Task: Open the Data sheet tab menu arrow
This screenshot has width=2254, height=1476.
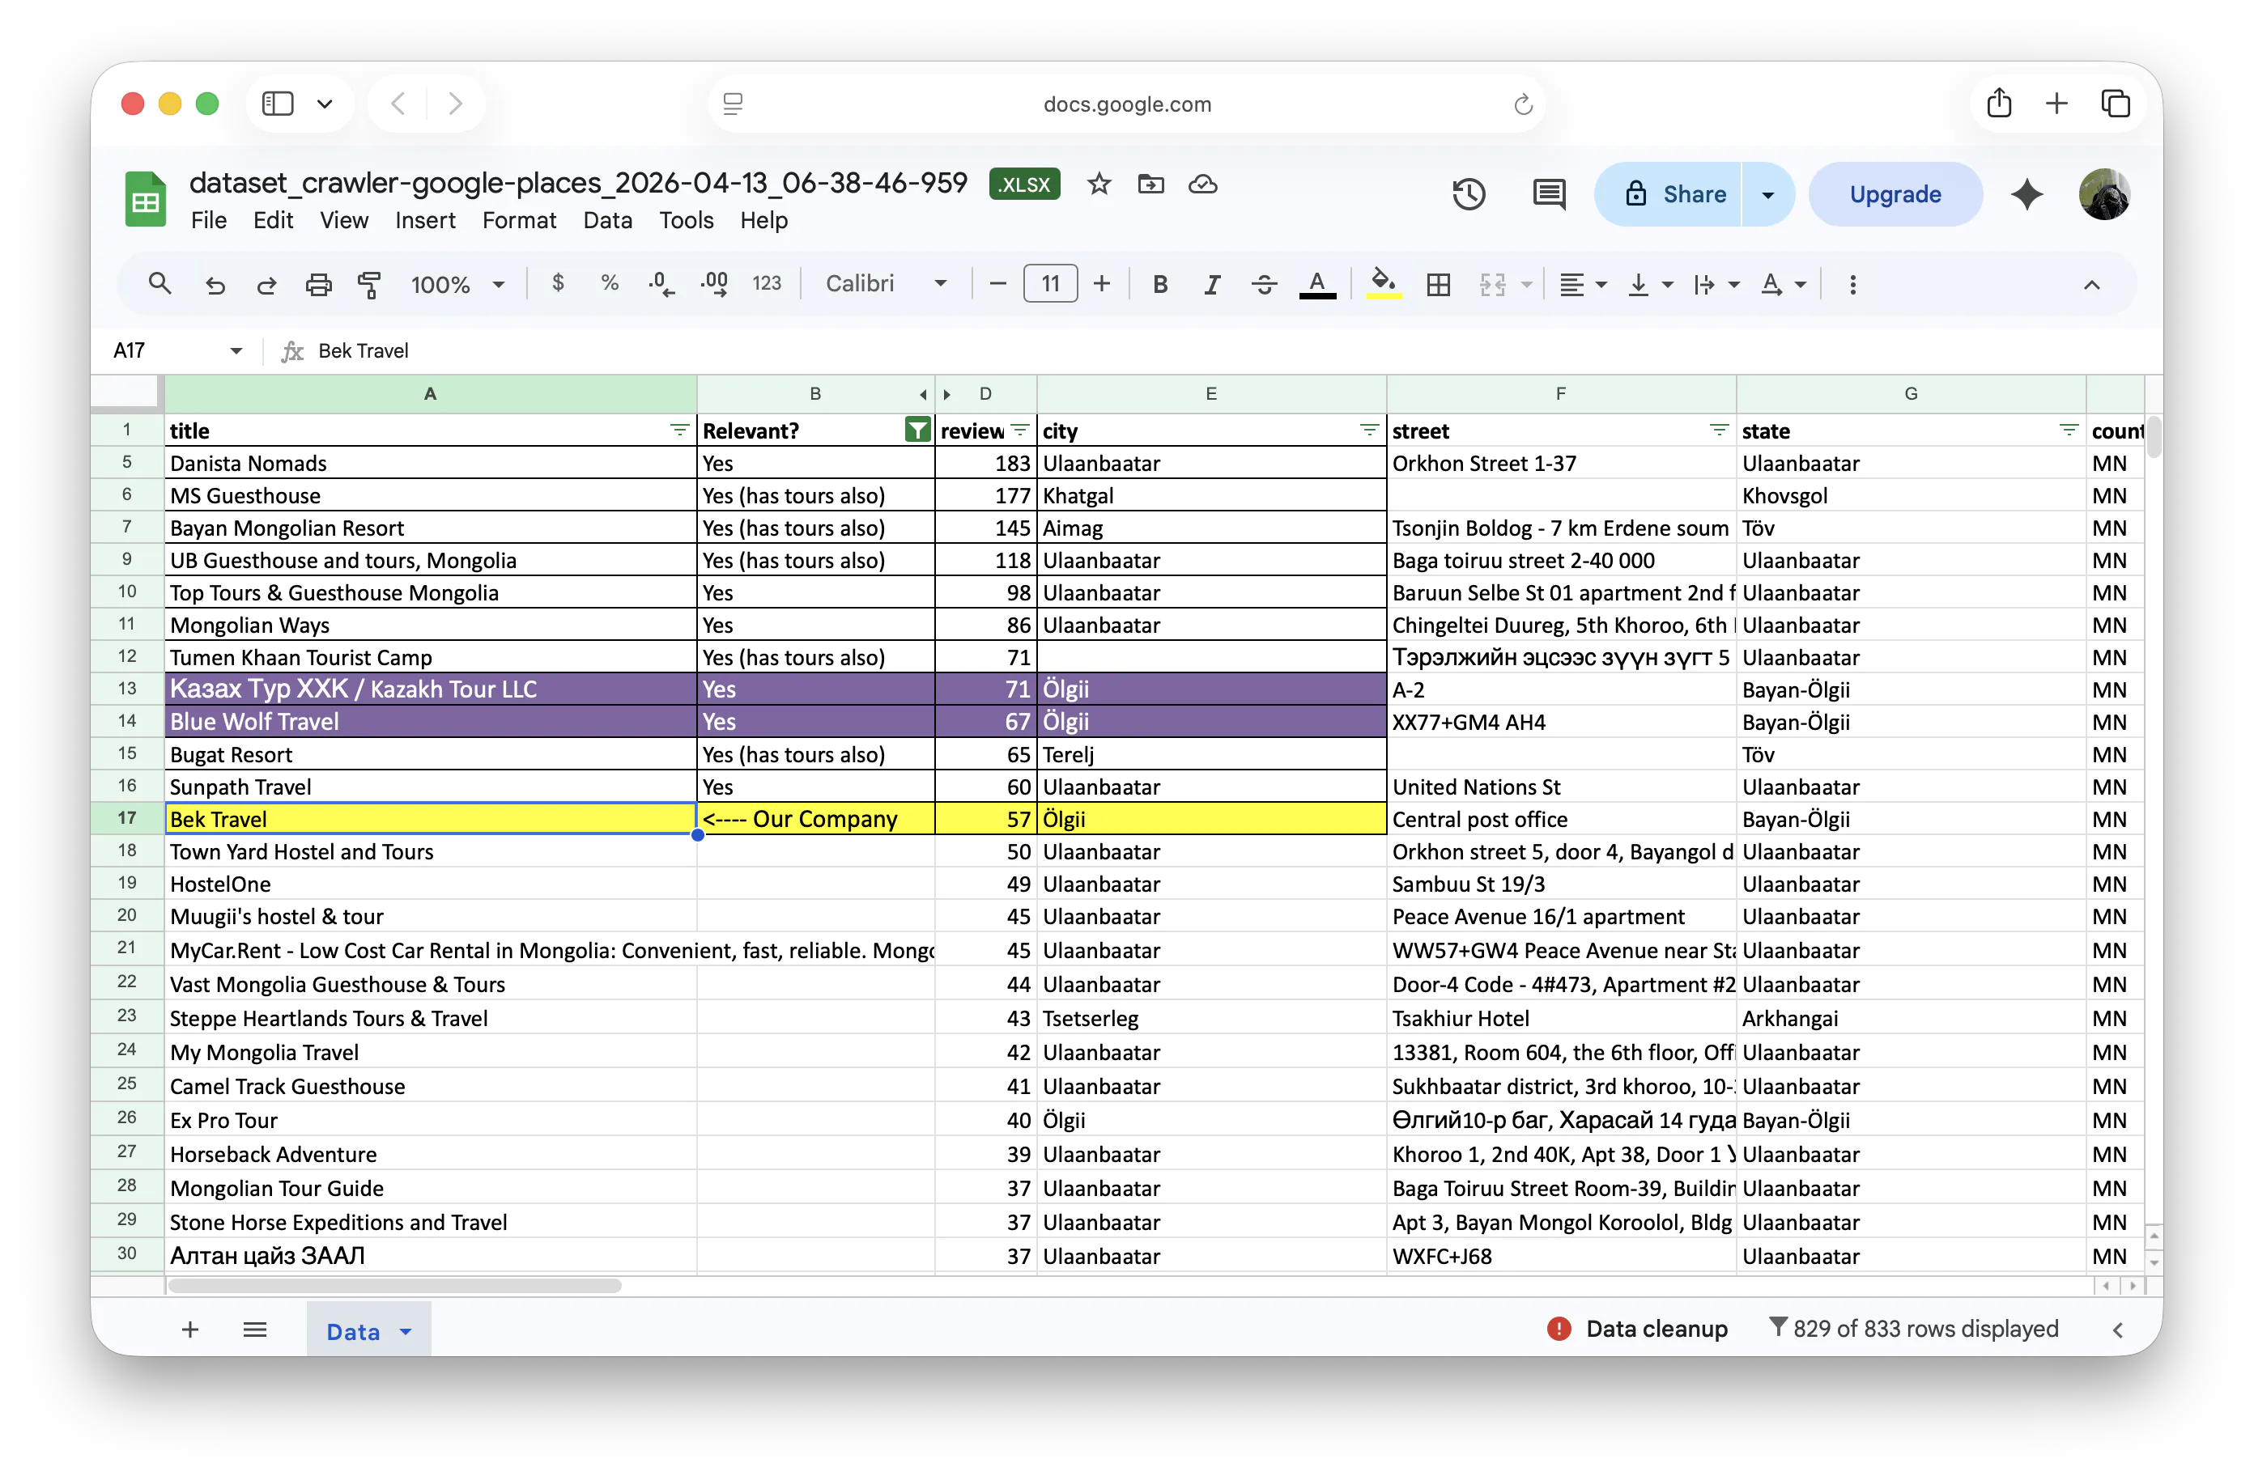Action: coord(406,1331)
